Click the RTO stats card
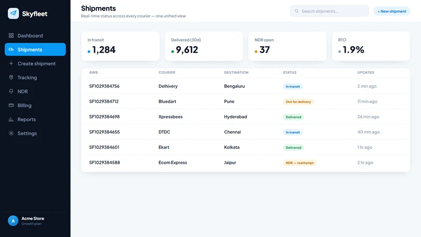This screenshot has width=421, height=237. (371, 46)
